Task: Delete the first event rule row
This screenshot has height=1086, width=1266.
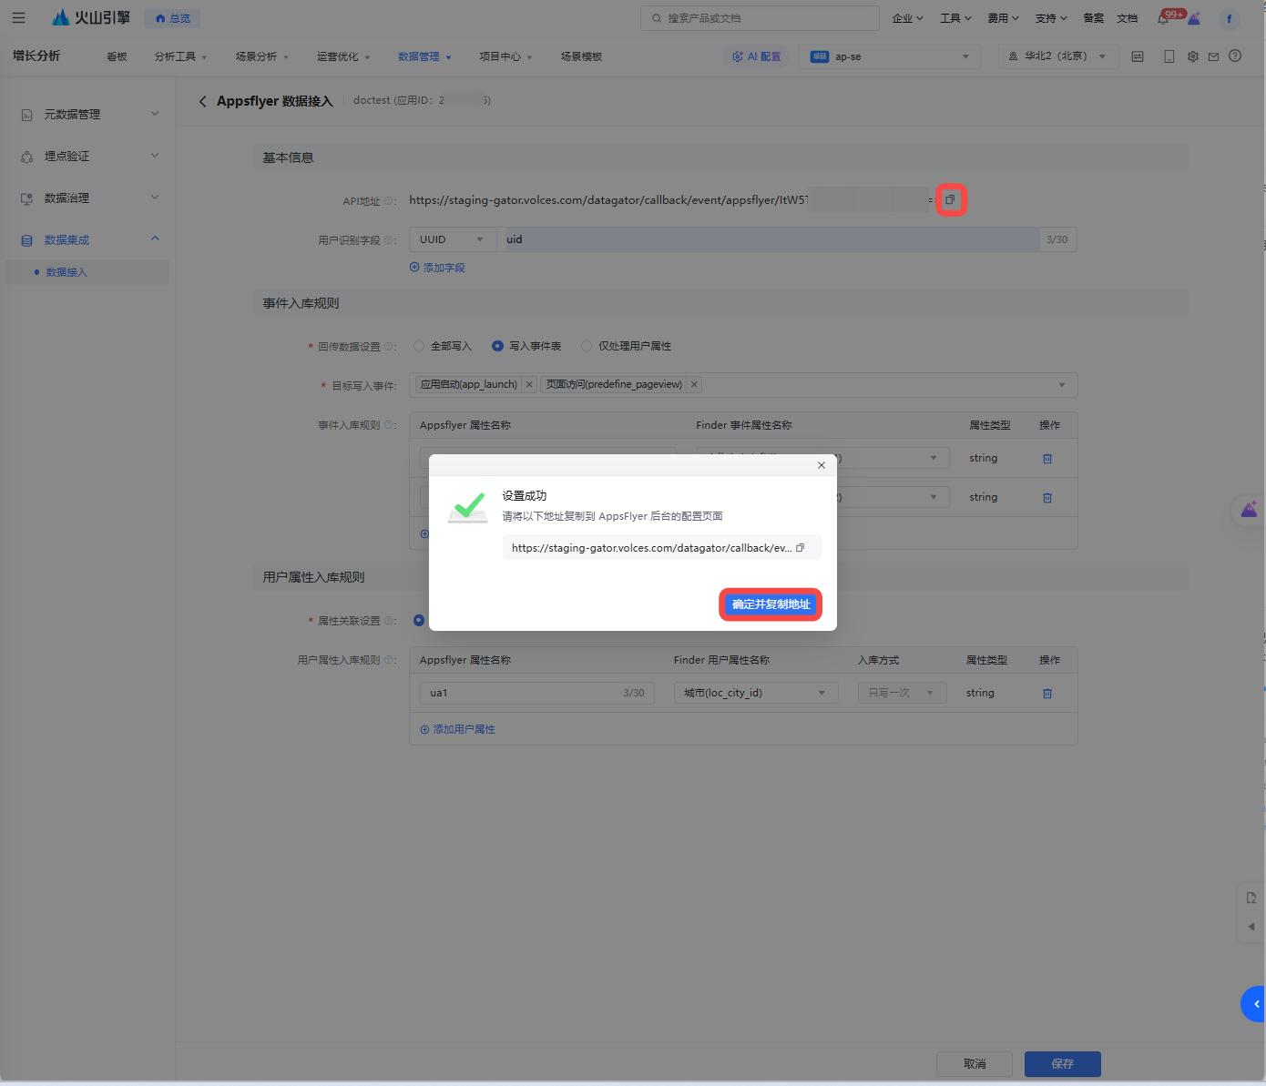Action: coord(1047,459)
